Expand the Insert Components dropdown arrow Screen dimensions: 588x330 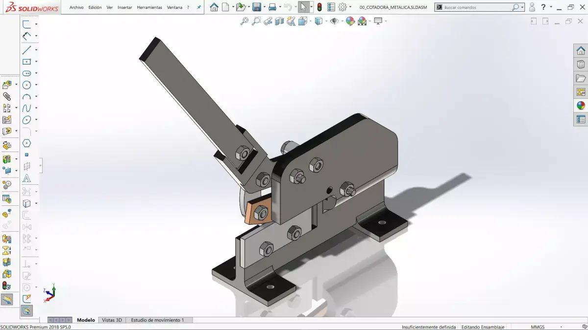[16, 85]
